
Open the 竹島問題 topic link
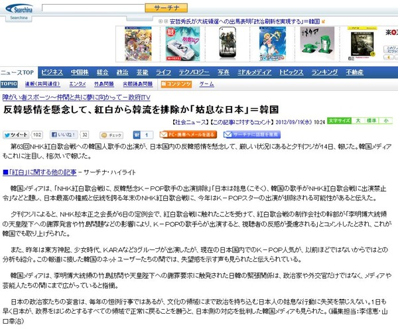click(x=104, y=84)
